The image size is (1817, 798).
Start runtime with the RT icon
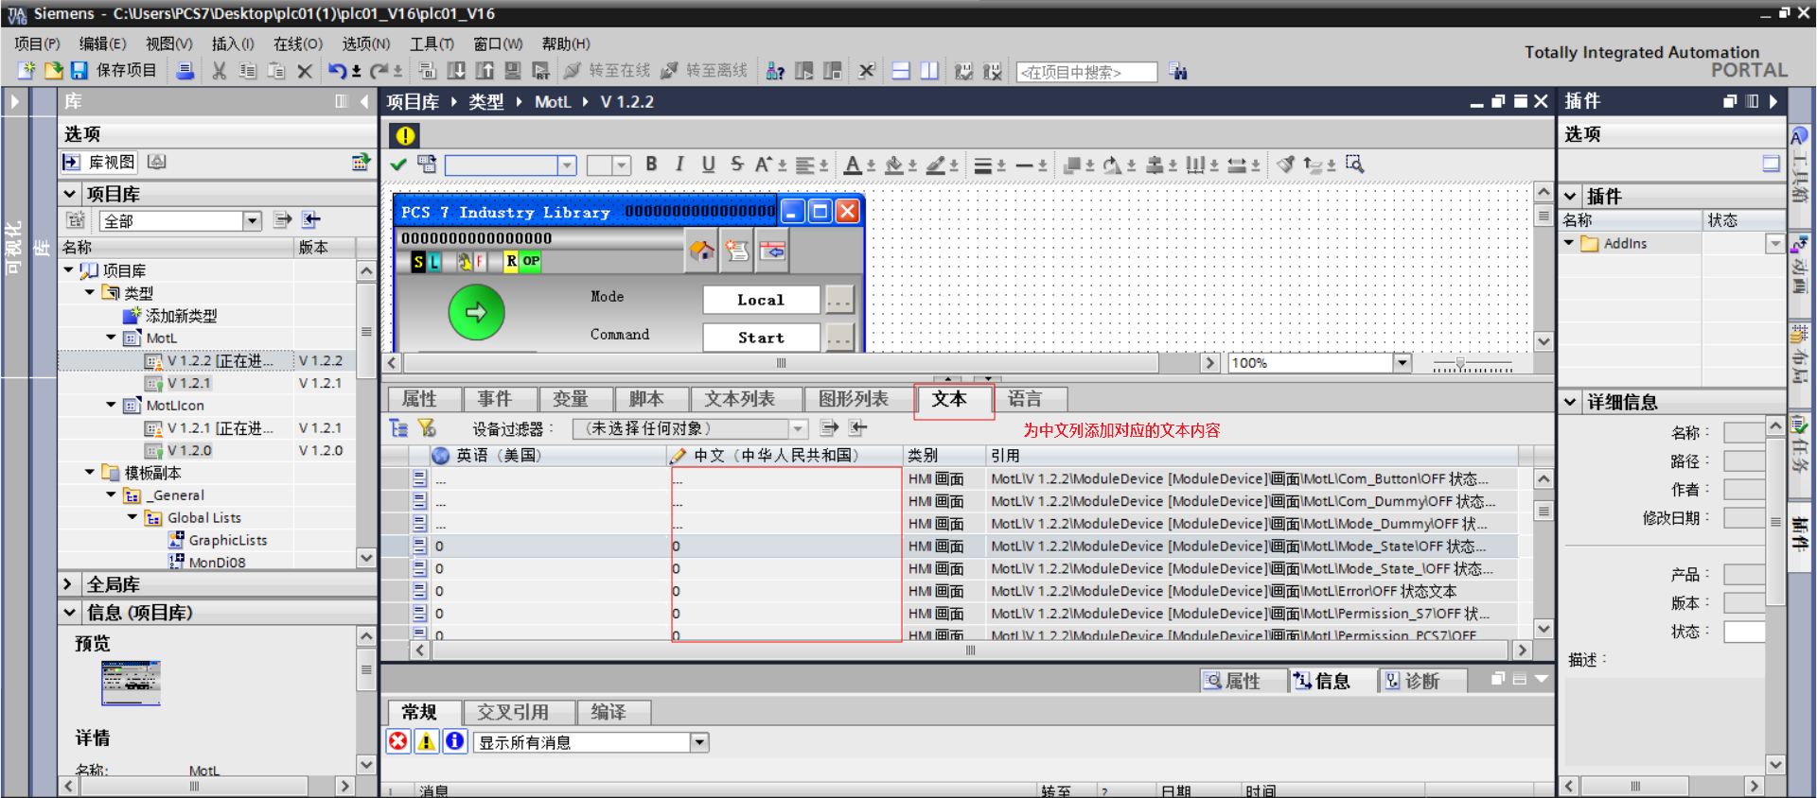[541, 71]
